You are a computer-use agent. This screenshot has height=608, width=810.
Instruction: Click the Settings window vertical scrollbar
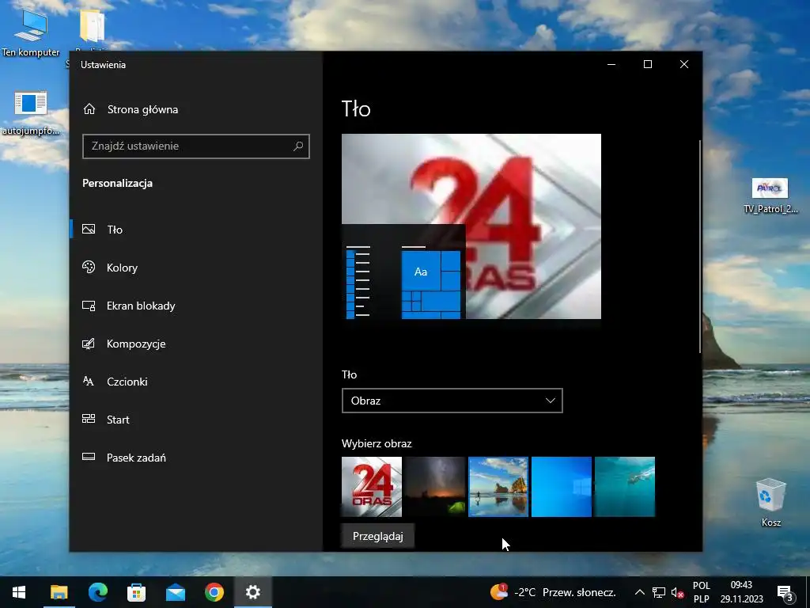(700, 246)
